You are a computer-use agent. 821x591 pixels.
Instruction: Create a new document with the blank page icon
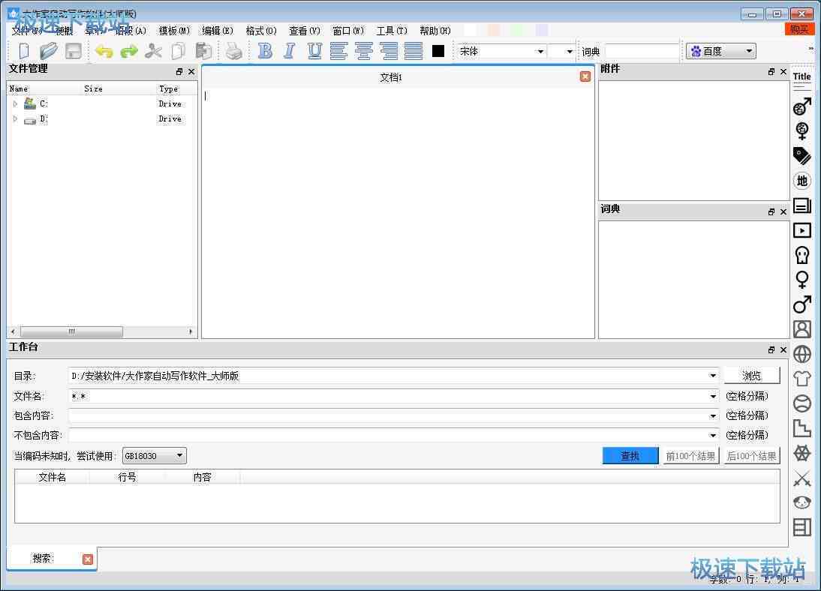pos(24,51)
